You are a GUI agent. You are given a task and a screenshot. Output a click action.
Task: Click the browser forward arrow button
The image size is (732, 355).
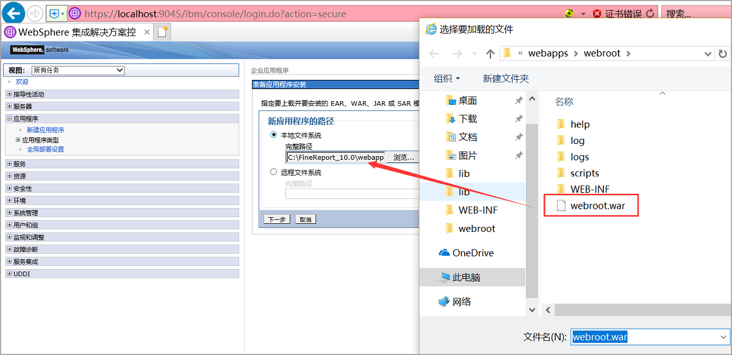[35, 13]
